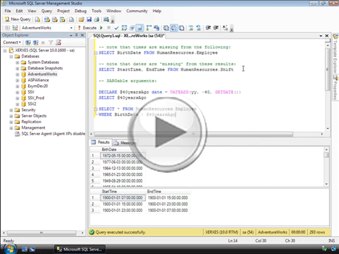The image size is (339, 254).
Task: Click the editor horizontal scrollbar
Action: point(193,134)
